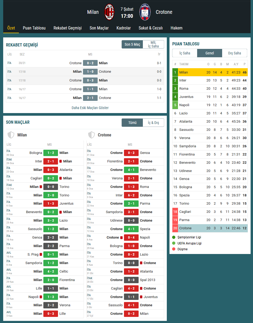The image size is (253, 323).
Task: Open the Bologna 1-2 Milan match score
Action: (x=51, y=153)
